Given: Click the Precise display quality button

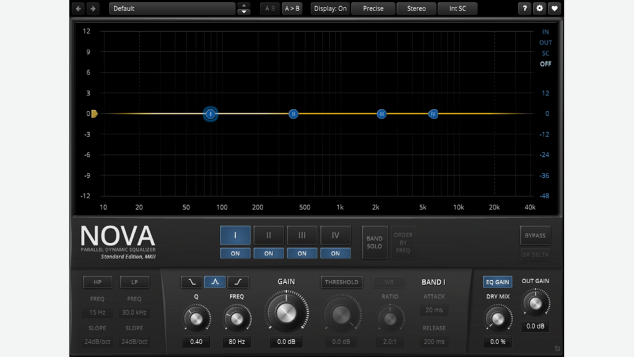Looking at the screenshot, I should (373, 8).
